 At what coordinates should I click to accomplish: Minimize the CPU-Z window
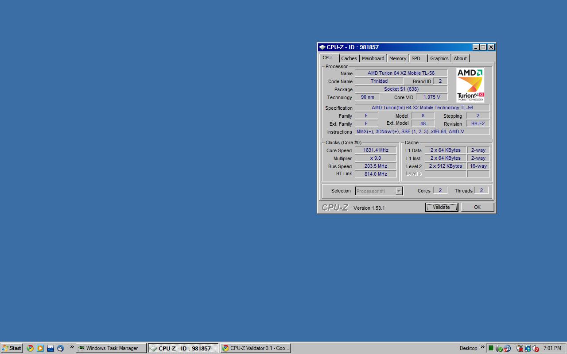(476, 47)
